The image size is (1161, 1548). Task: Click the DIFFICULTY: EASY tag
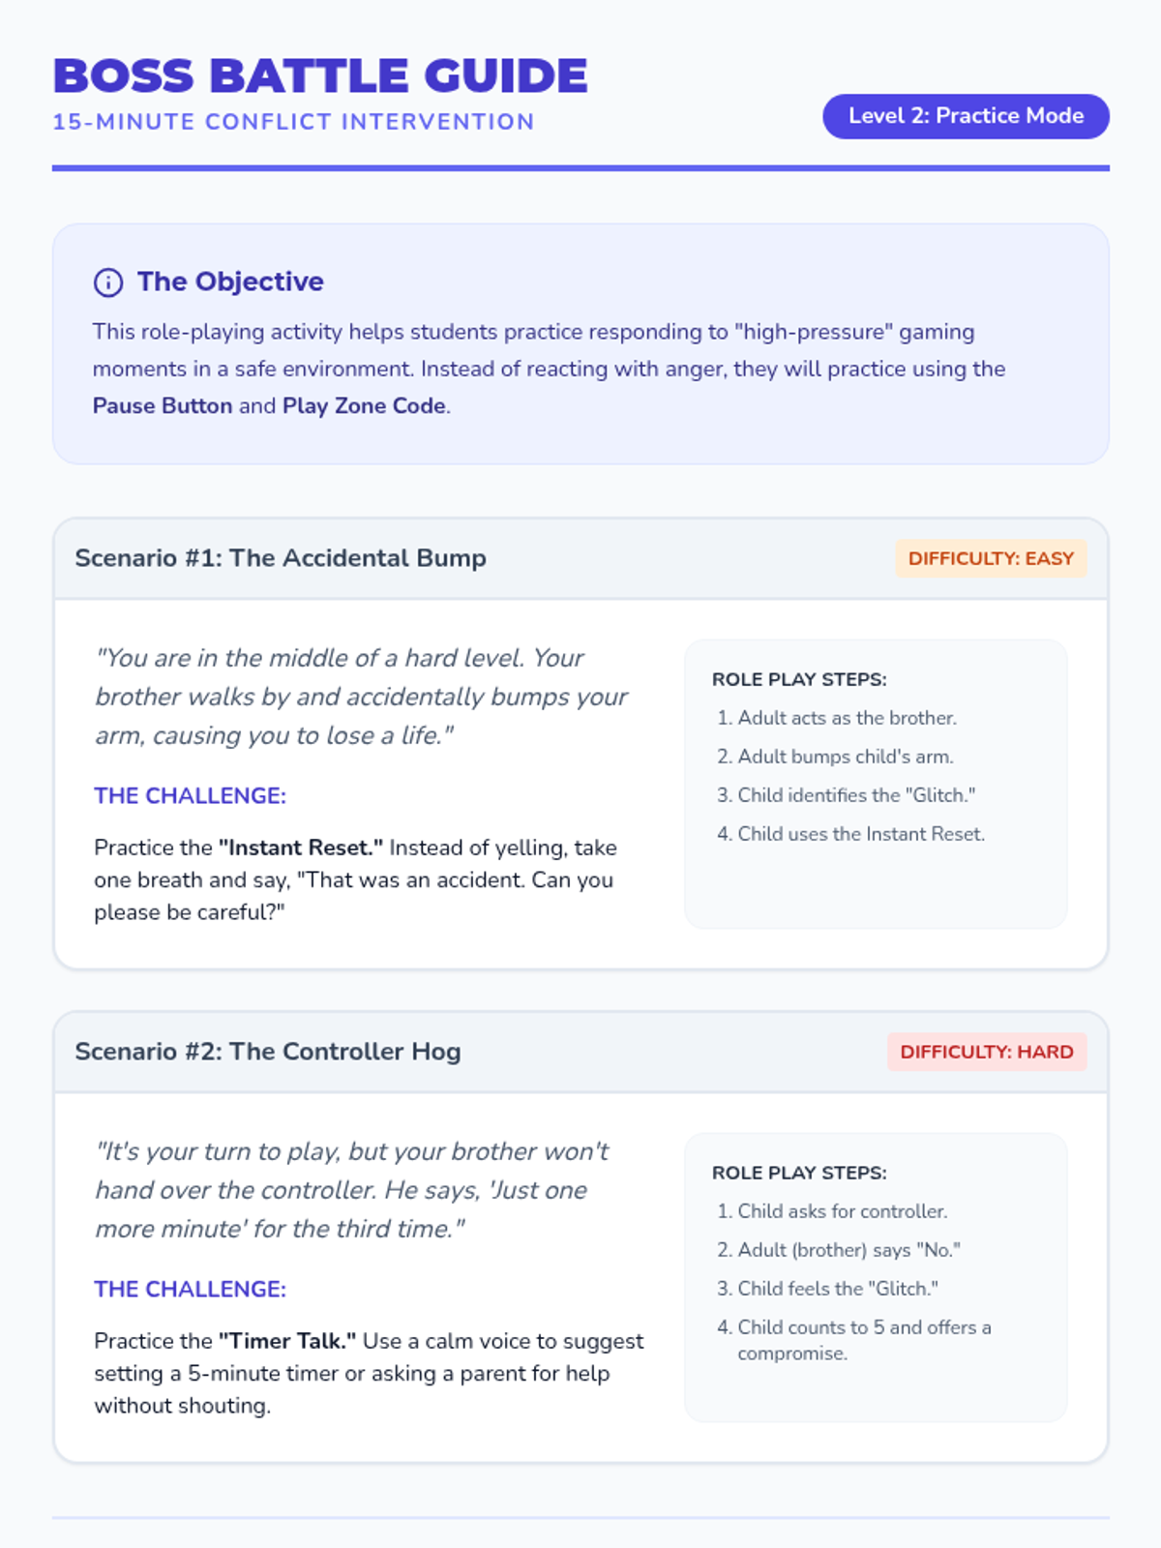pyautogui.click(x=991, y=558)
